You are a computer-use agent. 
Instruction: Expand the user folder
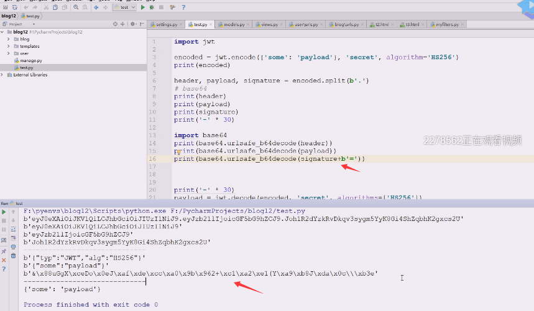click(x=9, y=53)
